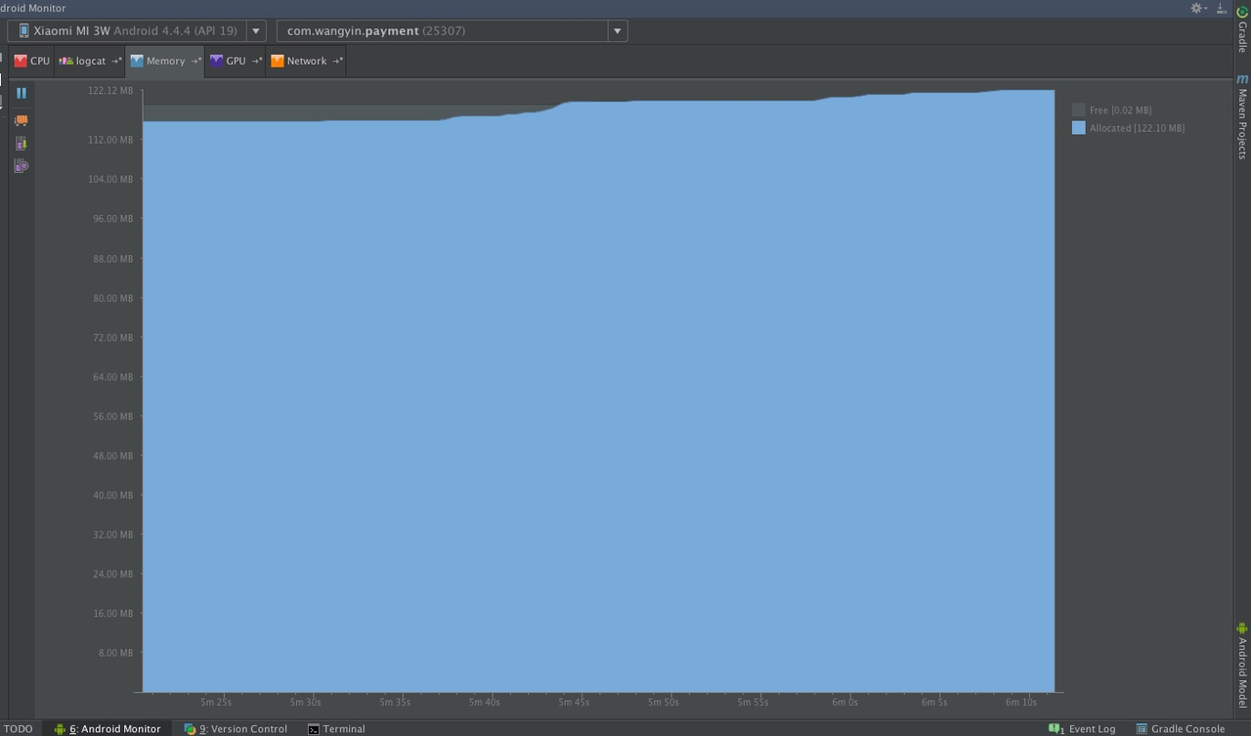Click the purple GPU tab icon
Screen dimensions: 1251x736
coord(216,61)
